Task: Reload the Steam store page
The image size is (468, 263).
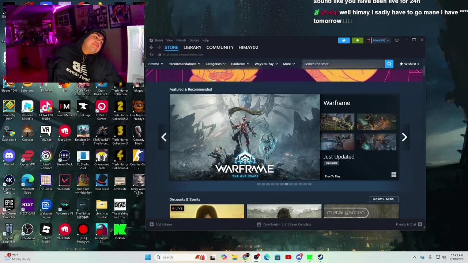Action: tap(152, 54)
